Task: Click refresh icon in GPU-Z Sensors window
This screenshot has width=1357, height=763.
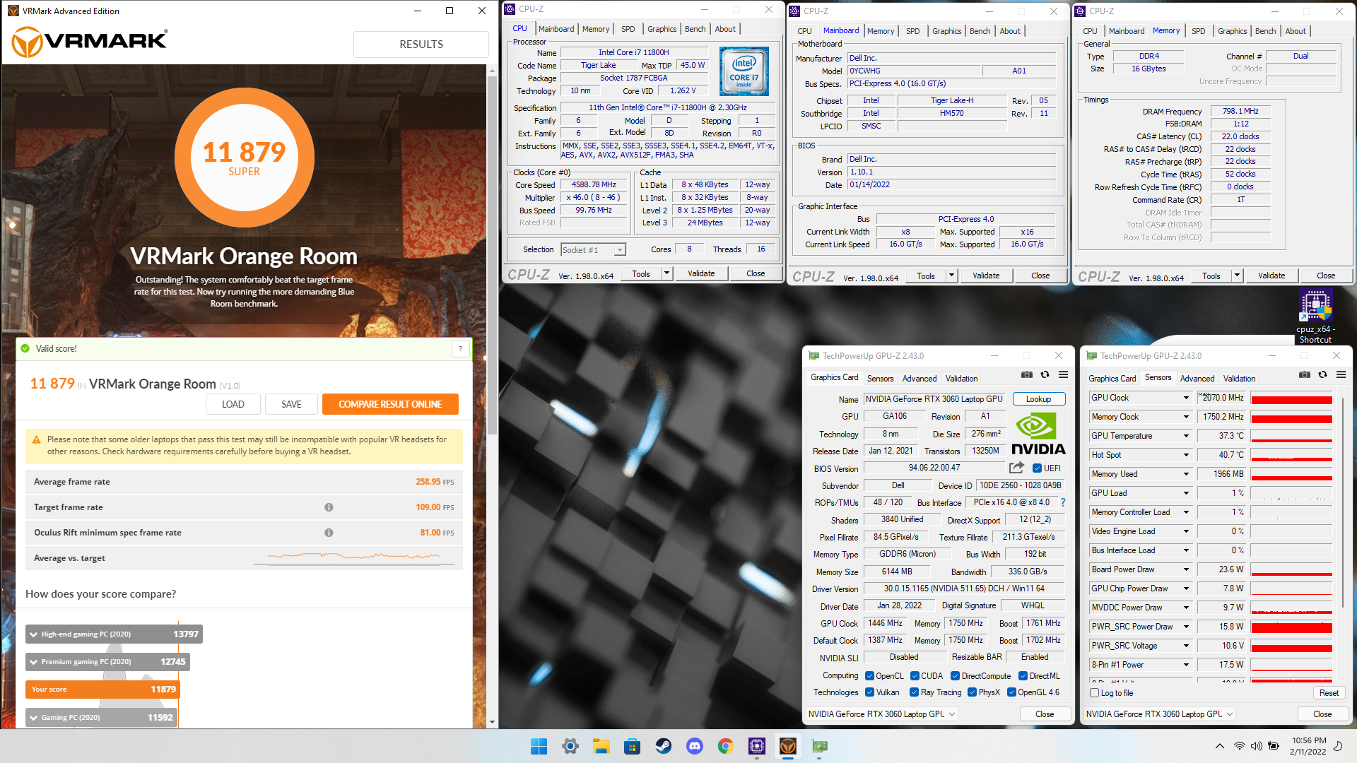Action: pyautogui.click(x=1322, y=374)
